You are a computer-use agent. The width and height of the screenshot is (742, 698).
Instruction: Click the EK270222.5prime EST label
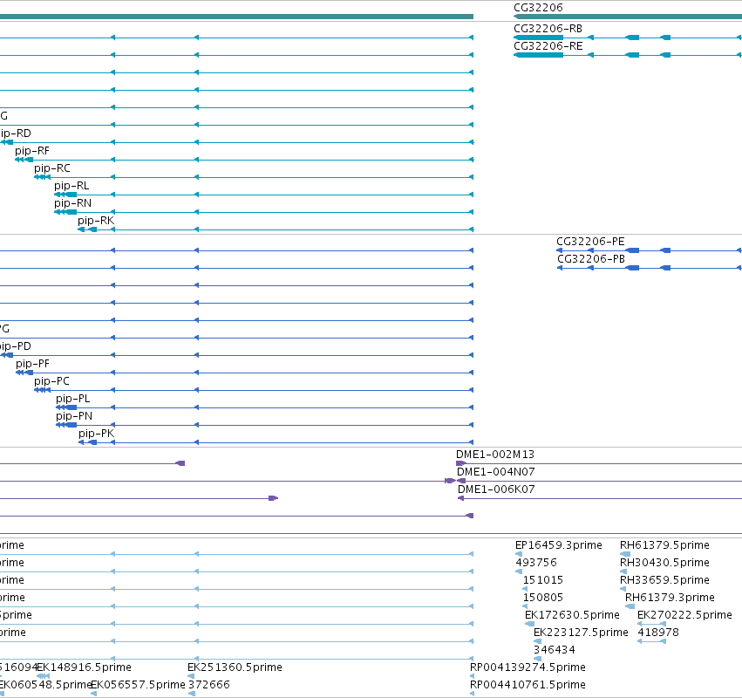click(x=684, y=614)
